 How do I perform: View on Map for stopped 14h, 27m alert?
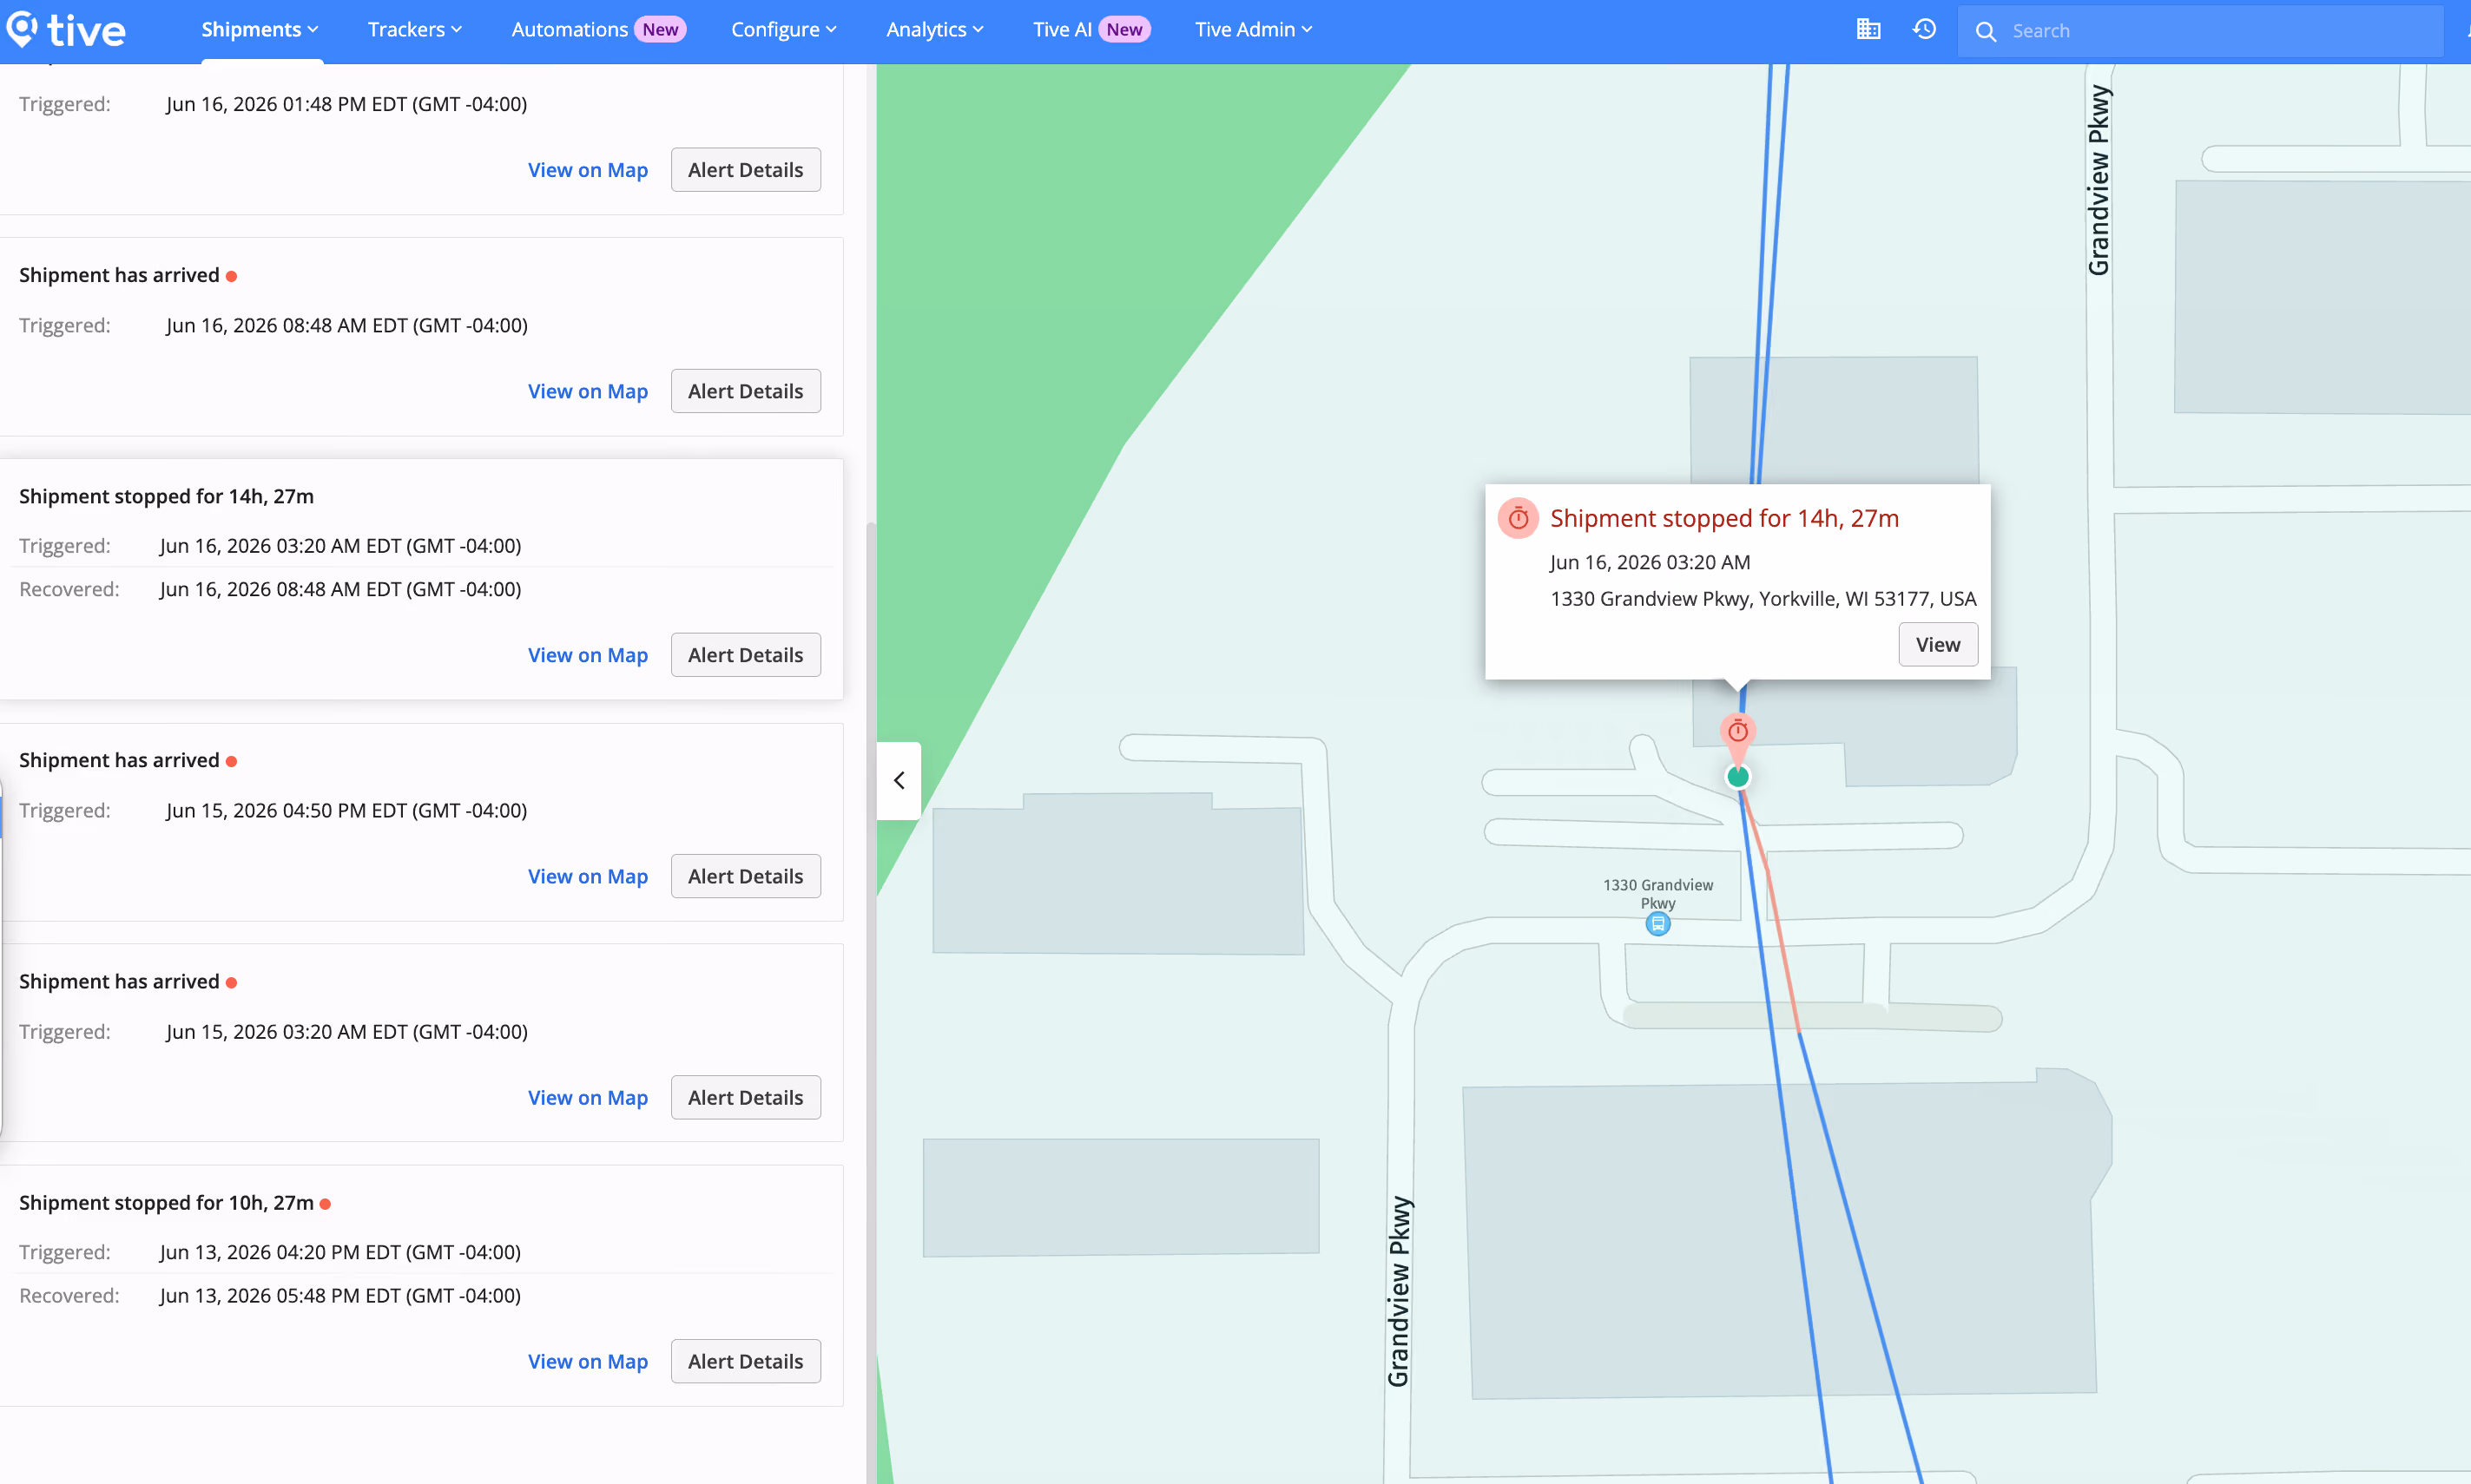coord(587,655)
